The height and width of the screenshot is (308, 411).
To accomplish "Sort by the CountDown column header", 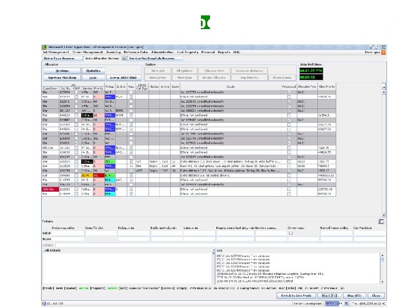I will [50, 88].
